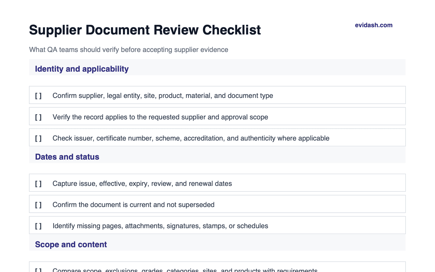Select the subtitle What QA teams should verify
Viewport: 435px width, 272px height.
[x=129, y=50]
